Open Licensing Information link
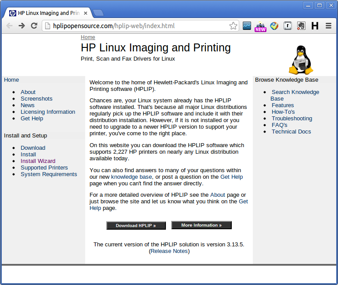 coord(48,112)
